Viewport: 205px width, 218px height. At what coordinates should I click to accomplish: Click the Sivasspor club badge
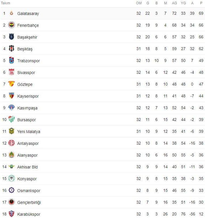11,72
